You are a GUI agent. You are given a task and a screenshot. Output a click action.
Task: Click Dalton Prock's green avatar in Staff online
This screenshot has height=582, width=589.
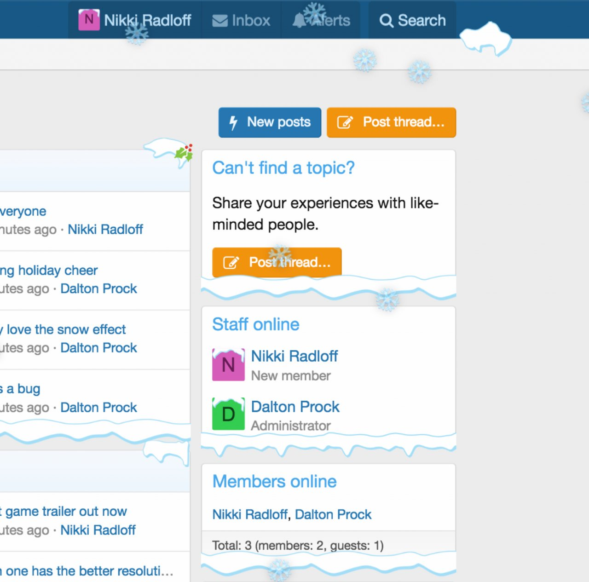point(228,414)
